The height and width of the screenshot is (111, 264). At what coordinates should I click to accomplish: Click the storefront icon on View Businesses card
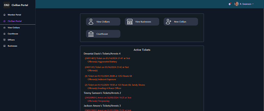pos(130,22)
